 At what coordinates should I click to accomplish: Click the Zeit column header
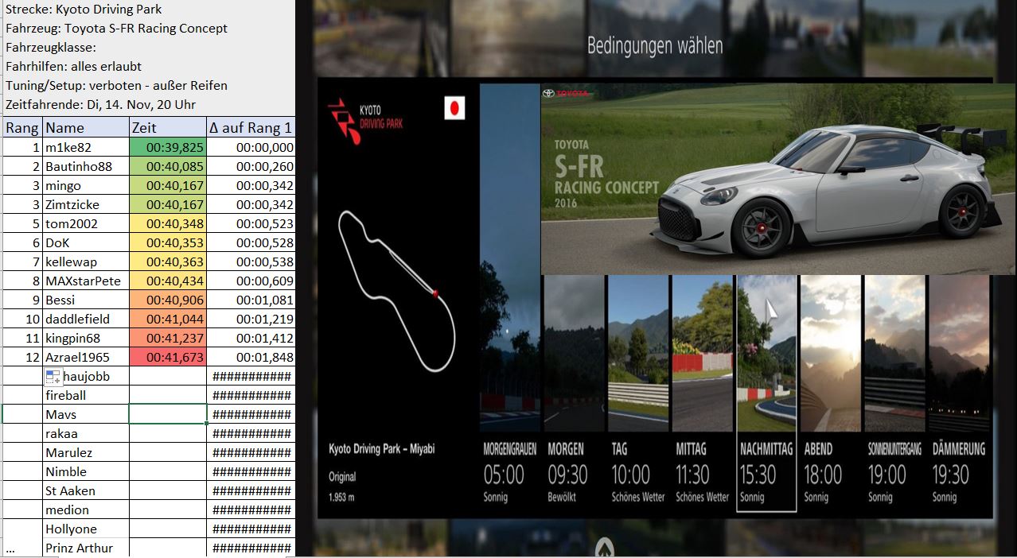[168, 128]
